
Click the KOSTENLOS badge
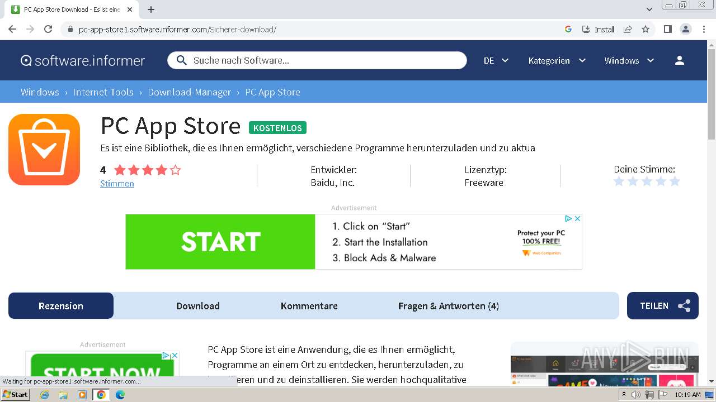[277, 128]
